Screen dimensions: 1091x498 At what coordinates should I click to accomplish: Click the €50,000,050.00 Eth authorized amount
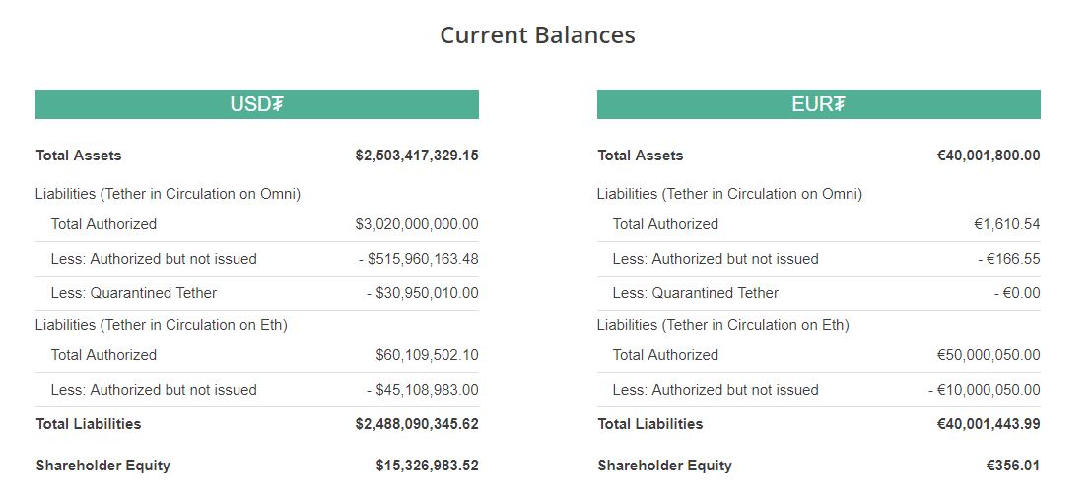[989, 355]
